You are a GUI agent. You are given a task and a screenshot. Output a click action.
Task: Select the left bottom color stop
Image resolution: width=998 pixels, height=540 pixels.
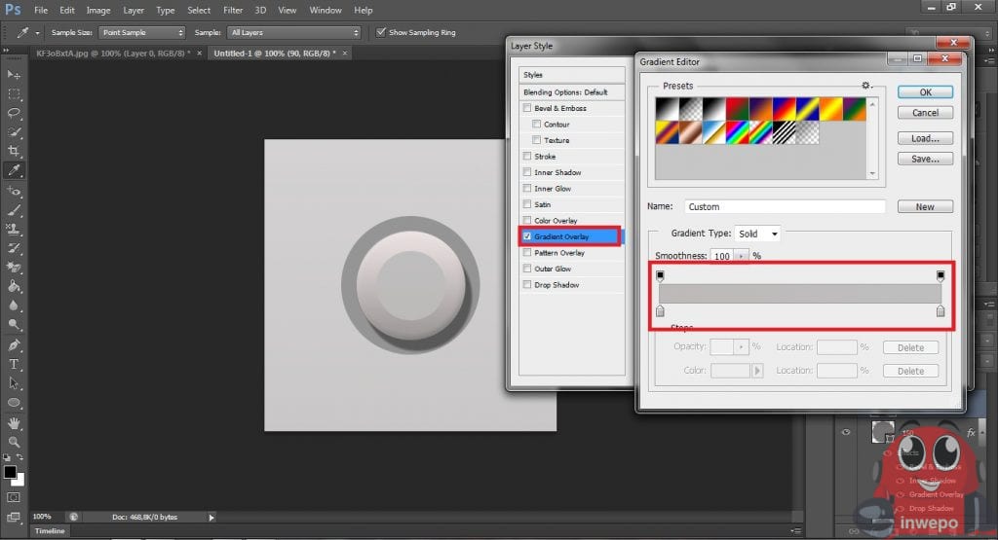click(660, 311)
